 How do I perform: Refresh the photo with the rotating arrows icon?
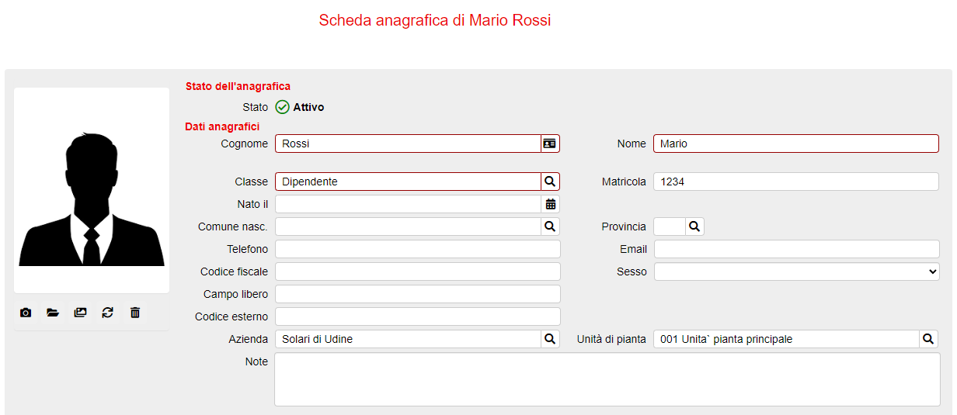click(x=107, y=313)
